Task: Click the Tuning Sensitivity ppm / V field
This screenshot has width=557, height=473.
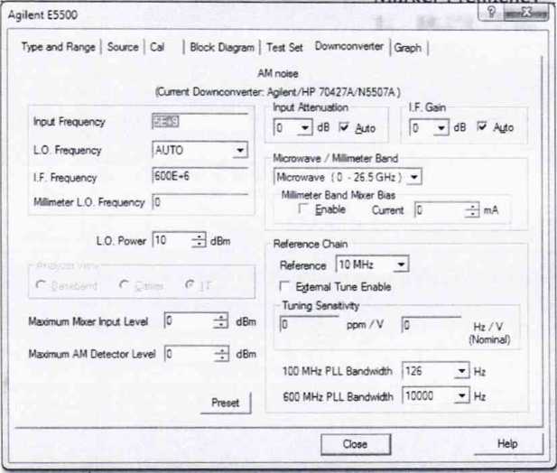Action: pyautogui.click(x=310, y=324)
